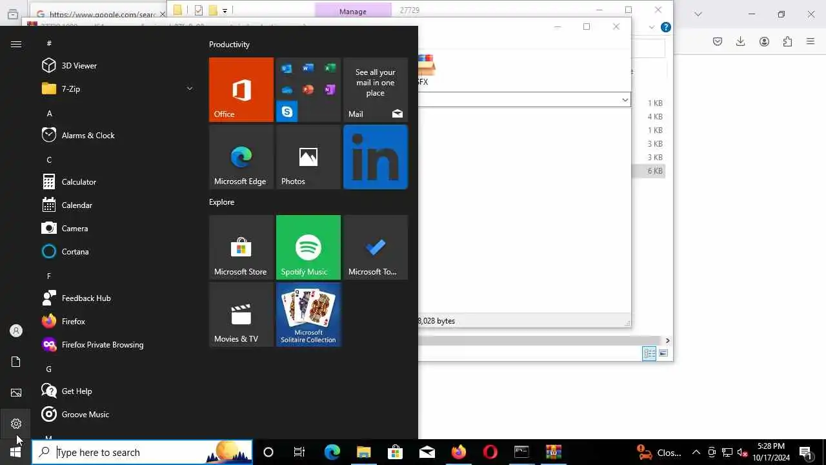
Task: Open the Office tile
Action: tap(241, 90)
